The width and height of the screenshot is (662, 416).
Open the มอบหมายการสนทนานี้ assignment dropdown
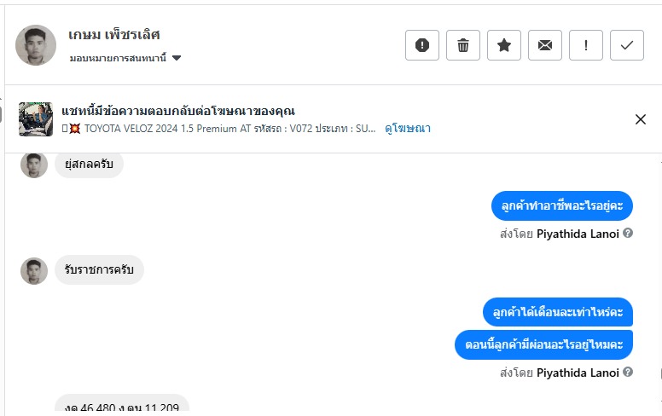point(125,59)
